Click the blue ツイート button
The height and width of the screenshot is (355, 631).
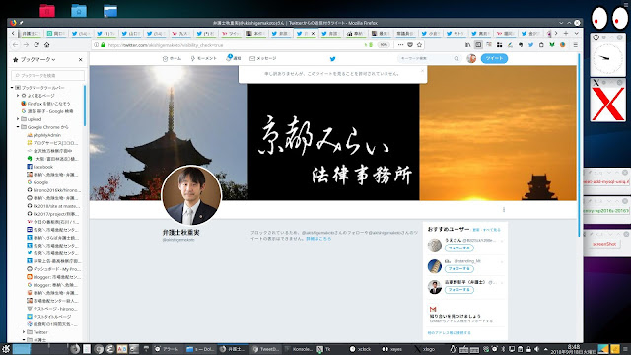pyautogui.click(x=494, y=59)
